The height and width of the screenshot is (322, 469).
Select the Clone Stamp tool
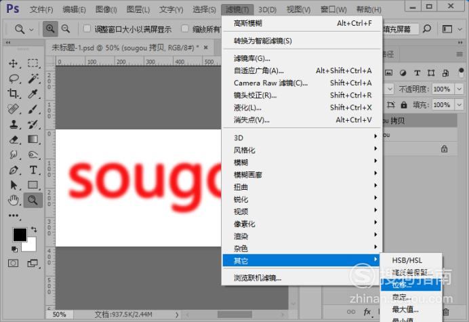point(14,124)
